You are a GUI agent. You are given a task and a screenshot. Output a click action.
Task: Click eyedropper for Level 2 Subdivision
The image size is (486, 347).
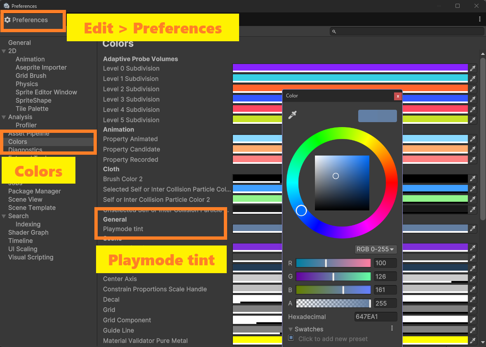tap(473, 89)
